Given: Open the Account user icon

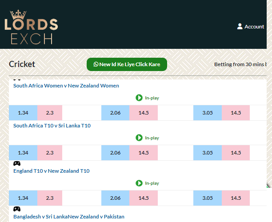Looking at the screenshot, I should tap(240, 26).
